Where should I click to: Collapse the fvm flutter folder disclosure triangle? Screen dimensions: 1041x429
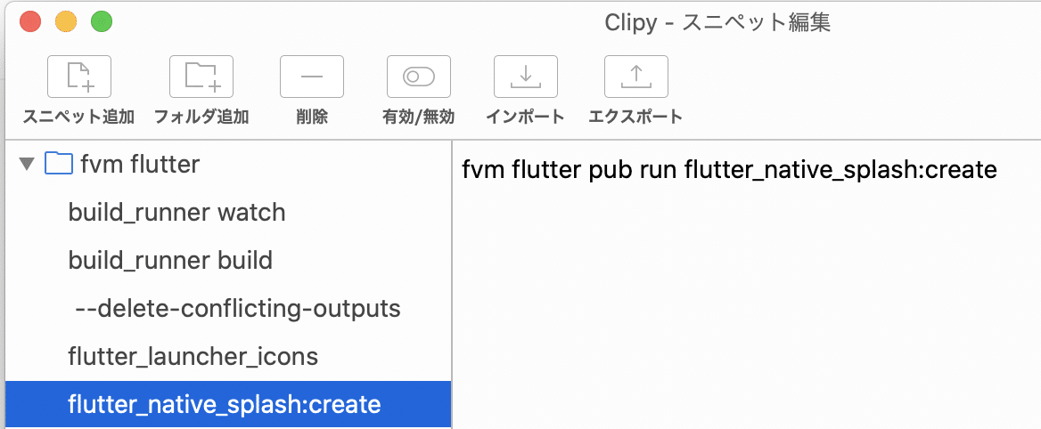pos(27,164)
